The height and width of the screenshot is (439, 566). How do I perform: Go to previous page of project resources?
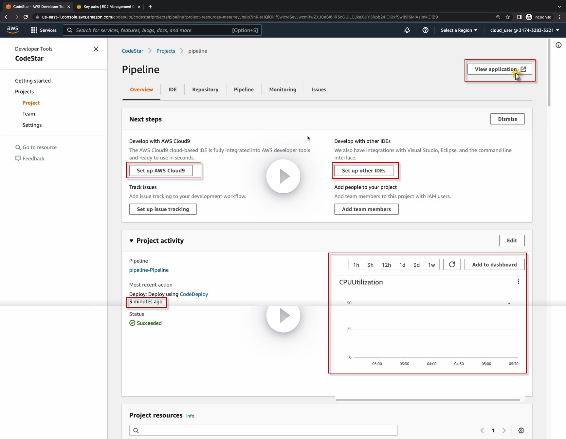pyautogui.click(x=482, y=430)
